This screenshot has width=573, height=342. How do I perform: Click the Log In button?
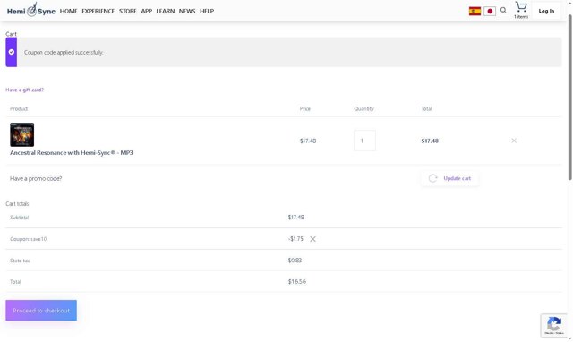[x=546, y=11]
